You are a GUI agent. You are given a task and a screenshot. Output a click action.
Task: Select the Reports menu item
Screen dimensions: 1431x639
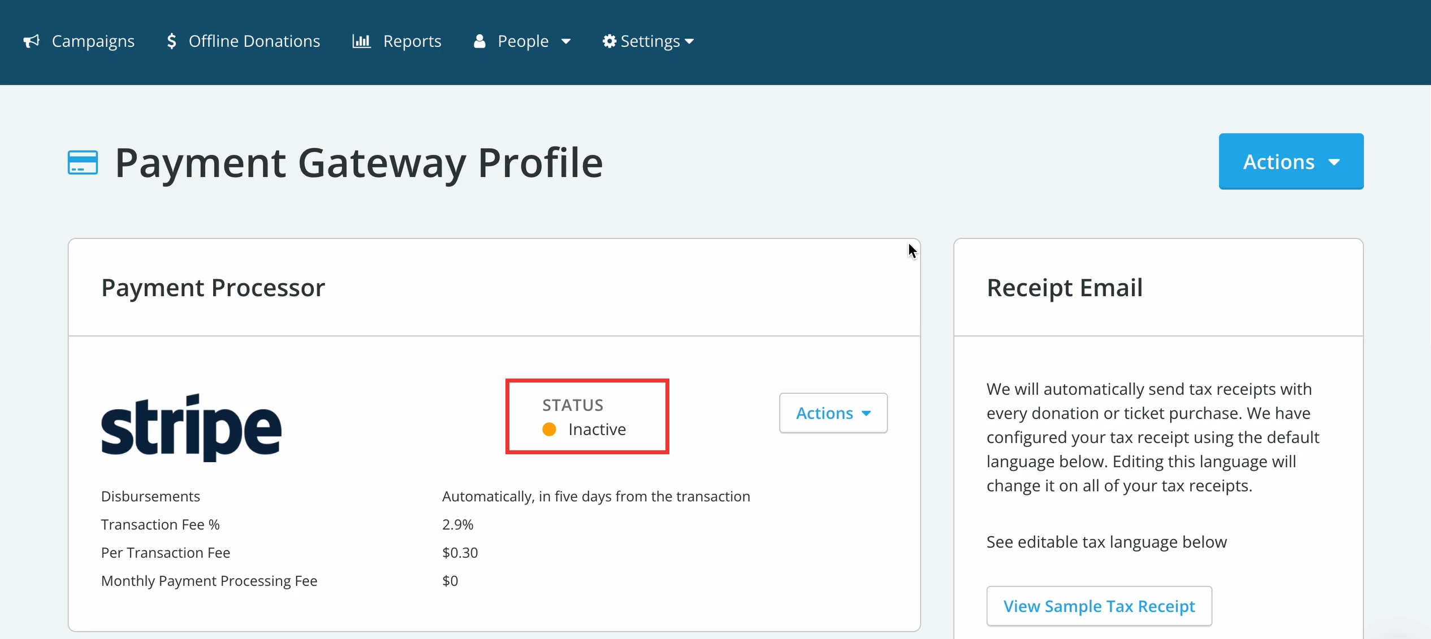(x=412, y=41)
